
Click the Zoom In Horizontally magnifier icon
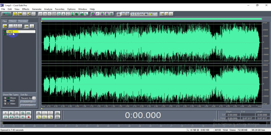(x=39, y=113)
